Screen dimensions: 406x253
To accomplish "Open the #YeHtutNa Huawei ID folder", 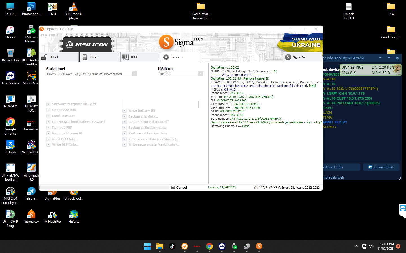I will tap(201, 11).
